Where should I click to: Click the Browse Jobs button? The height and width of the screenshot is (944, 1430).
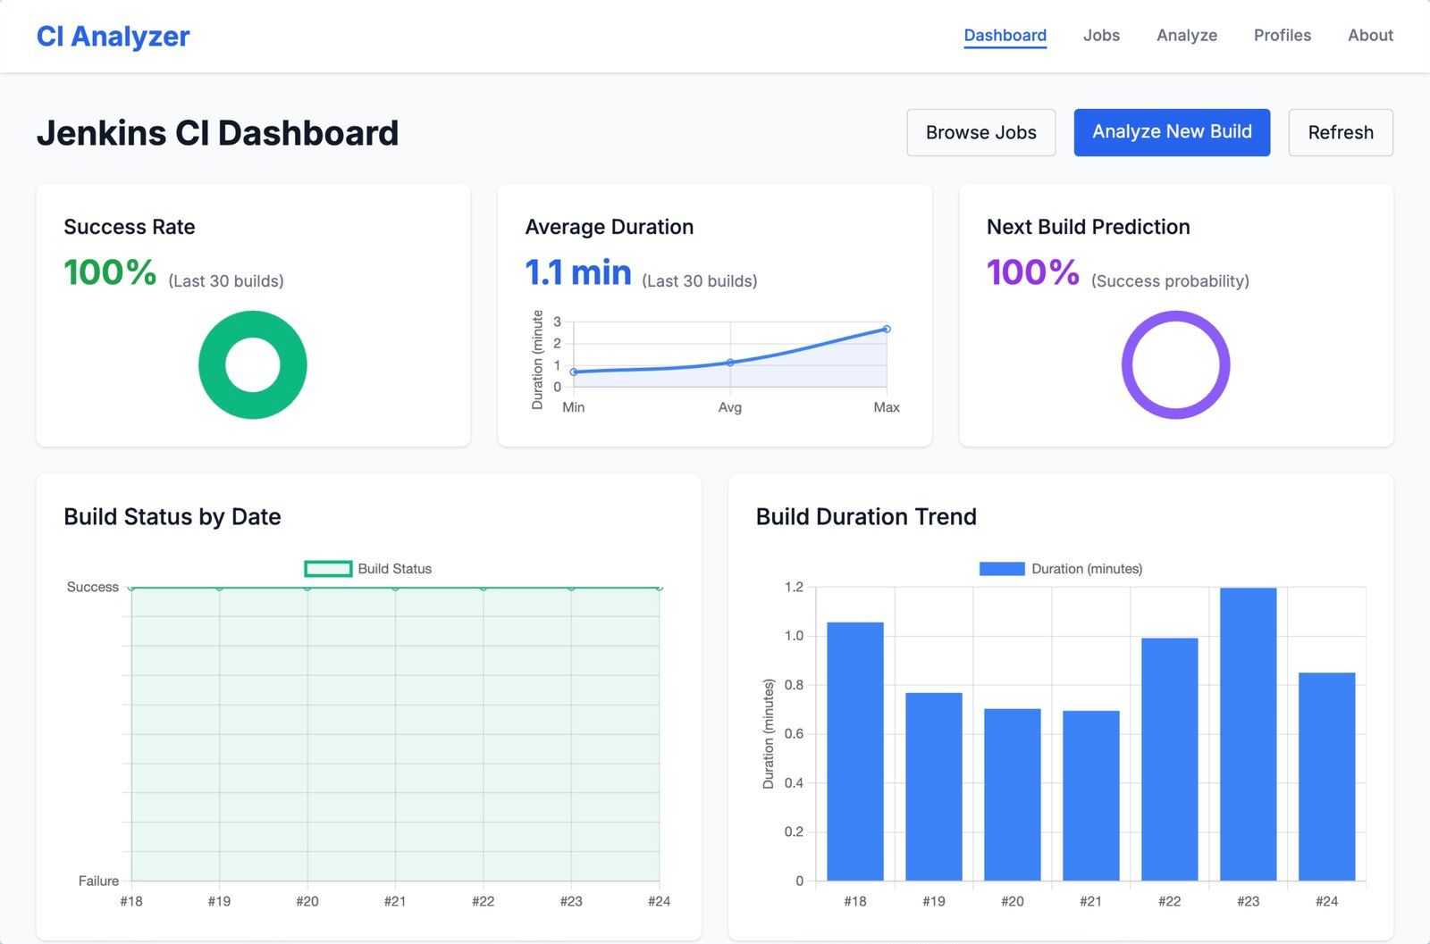pos(980,132)
